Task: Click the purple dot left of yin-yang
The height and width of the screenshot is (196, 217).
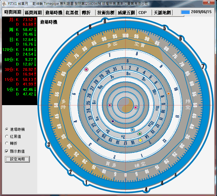Action: [110, 105]
